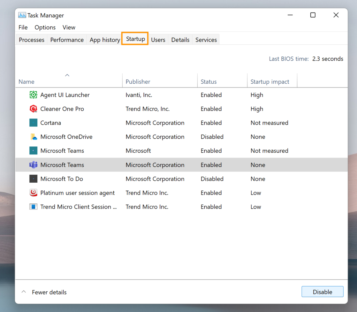Switch to the Services tab

point(206,40)
